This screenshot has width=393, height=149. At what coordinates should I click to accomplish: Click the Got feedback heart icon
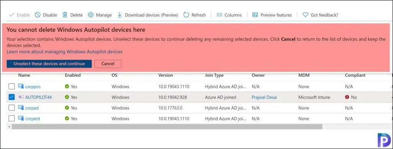[x=305, y=15]
